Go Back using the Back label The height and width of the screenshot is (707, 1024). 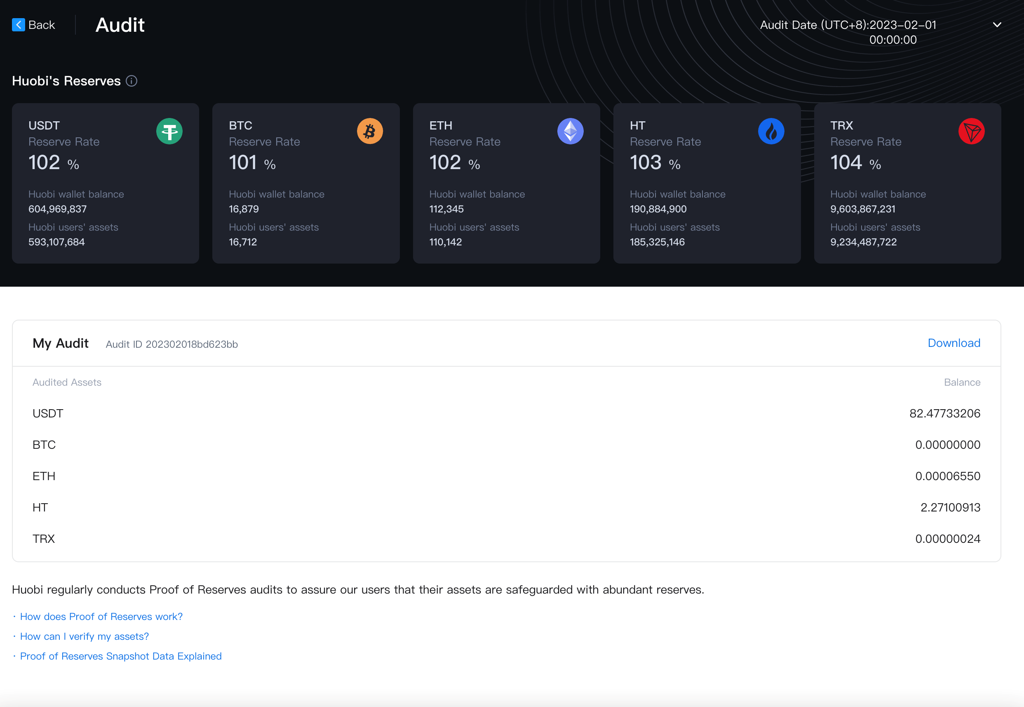coord(42,25)
